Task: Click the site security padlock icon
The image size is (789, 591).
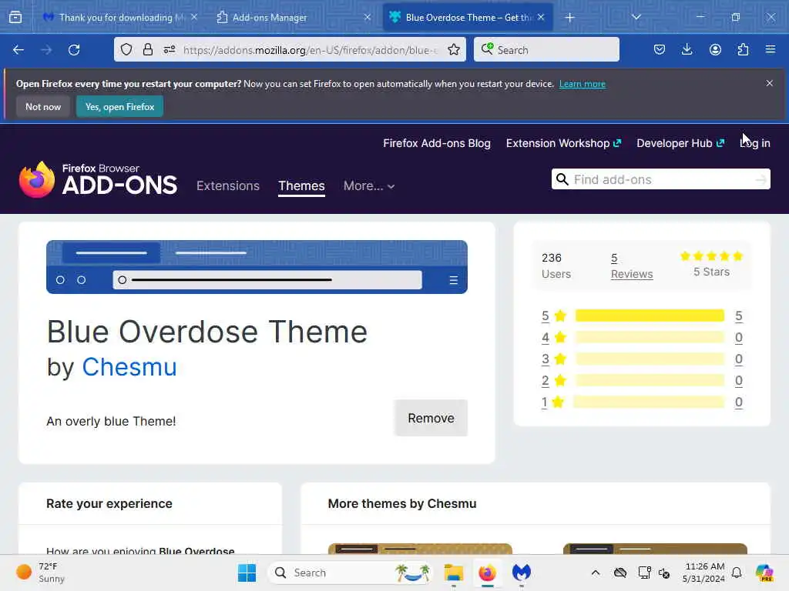Action: click(x=147, y=49)
